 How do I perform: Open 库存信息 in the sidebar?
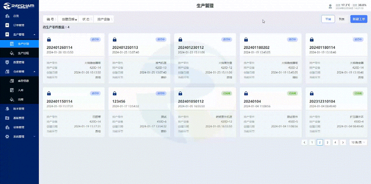[x=23, y=80]
